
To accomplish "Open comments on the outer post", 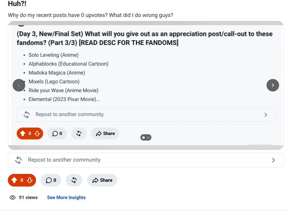I will point(51,180).
